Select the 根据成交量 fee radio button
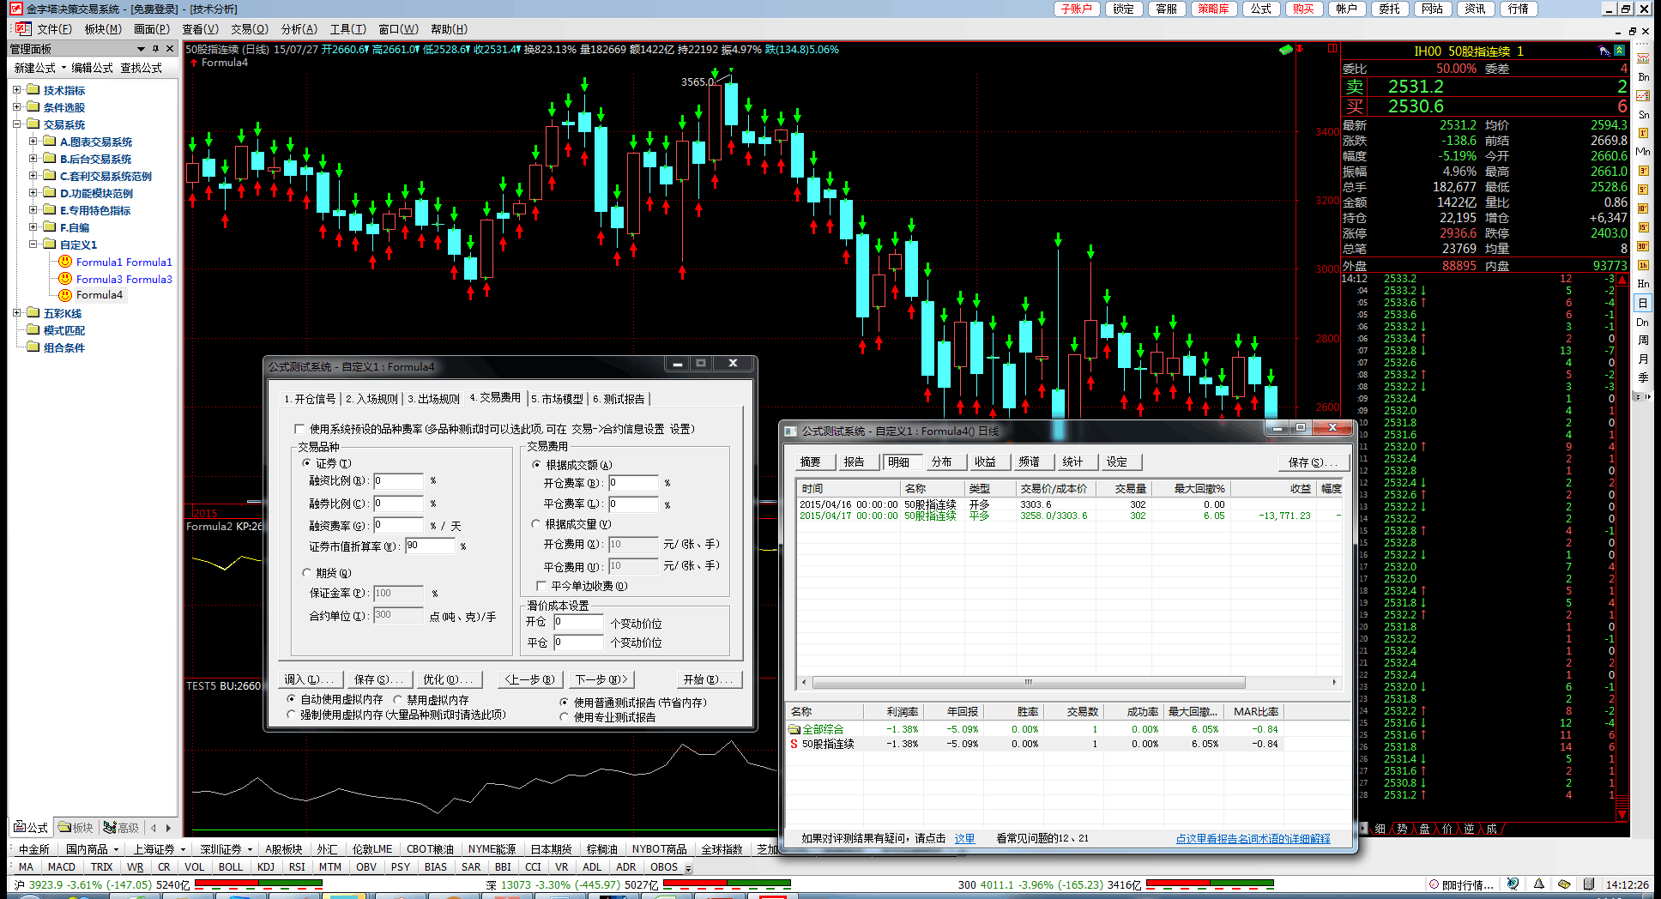Viewport: 1661px width, 899px height. coord(536,524)
